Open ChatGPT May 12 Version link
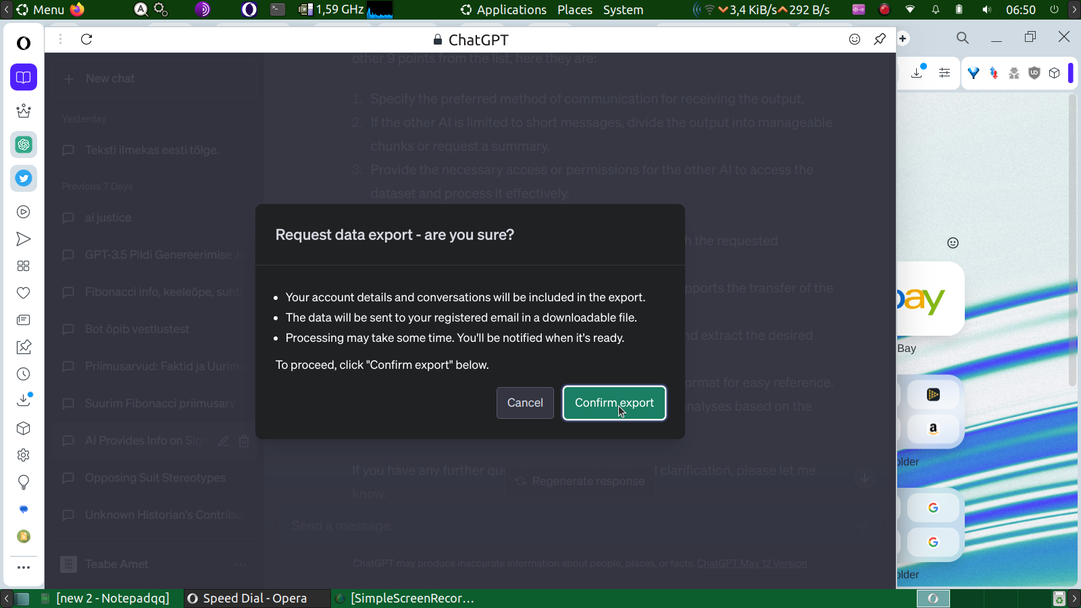Viewport: 1081px width, 608px height. click(x=752, y=563)
